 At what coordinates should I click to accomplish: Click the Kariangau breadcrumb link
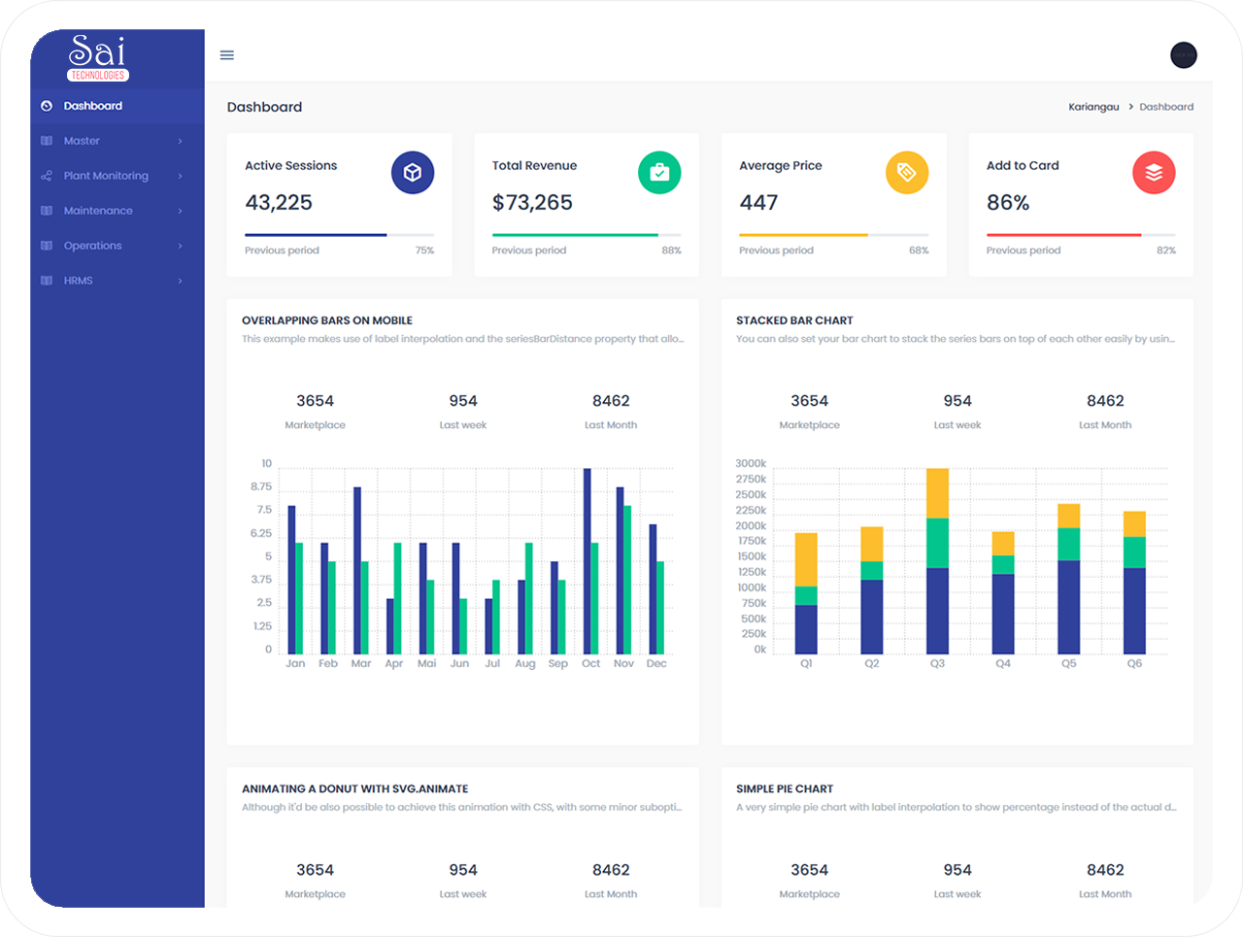1093,107
